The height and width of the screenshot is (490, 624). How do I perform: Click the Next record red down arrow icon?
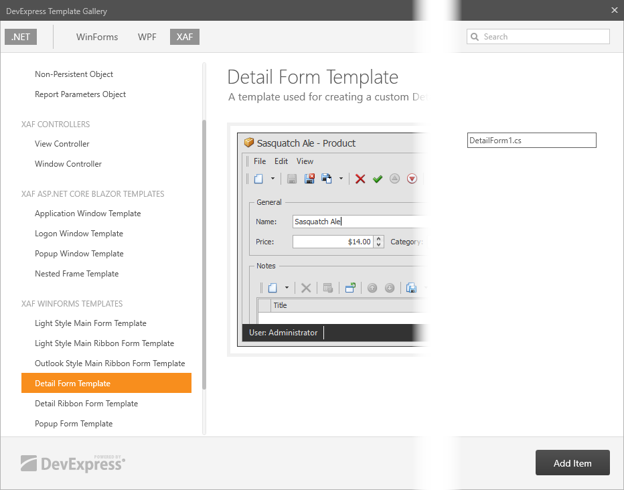pyautogui.click(x=412, y=179)
